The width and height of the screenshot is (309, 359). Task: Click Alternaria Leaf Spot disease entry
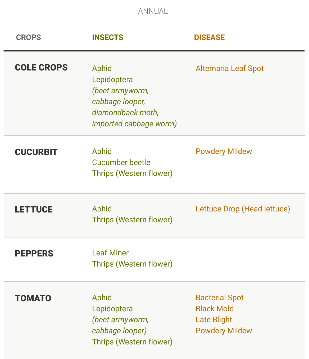pyautogui.click(x=230, y=68)
